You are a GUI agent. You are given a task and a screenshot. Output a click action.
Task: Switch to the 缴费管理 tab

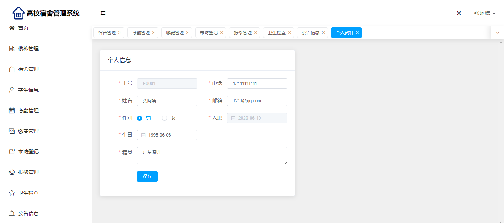pyautogui.click(x=175, y=33)
